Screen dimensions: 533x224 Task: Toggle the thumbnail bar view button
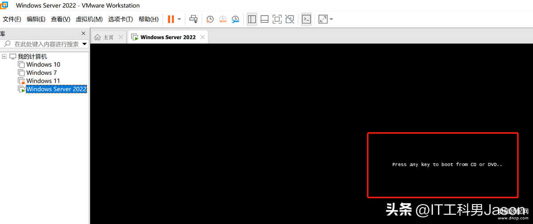point(264,19)
